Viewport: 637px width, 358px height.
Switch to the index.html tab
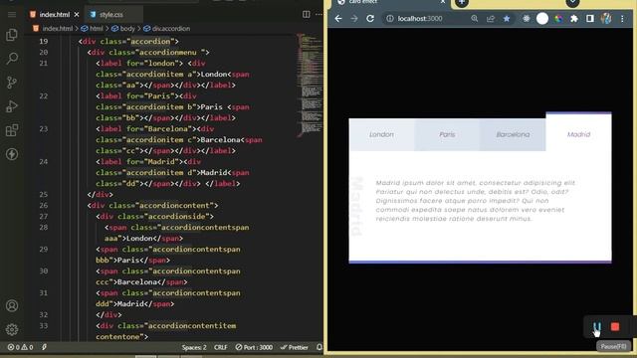55,15
